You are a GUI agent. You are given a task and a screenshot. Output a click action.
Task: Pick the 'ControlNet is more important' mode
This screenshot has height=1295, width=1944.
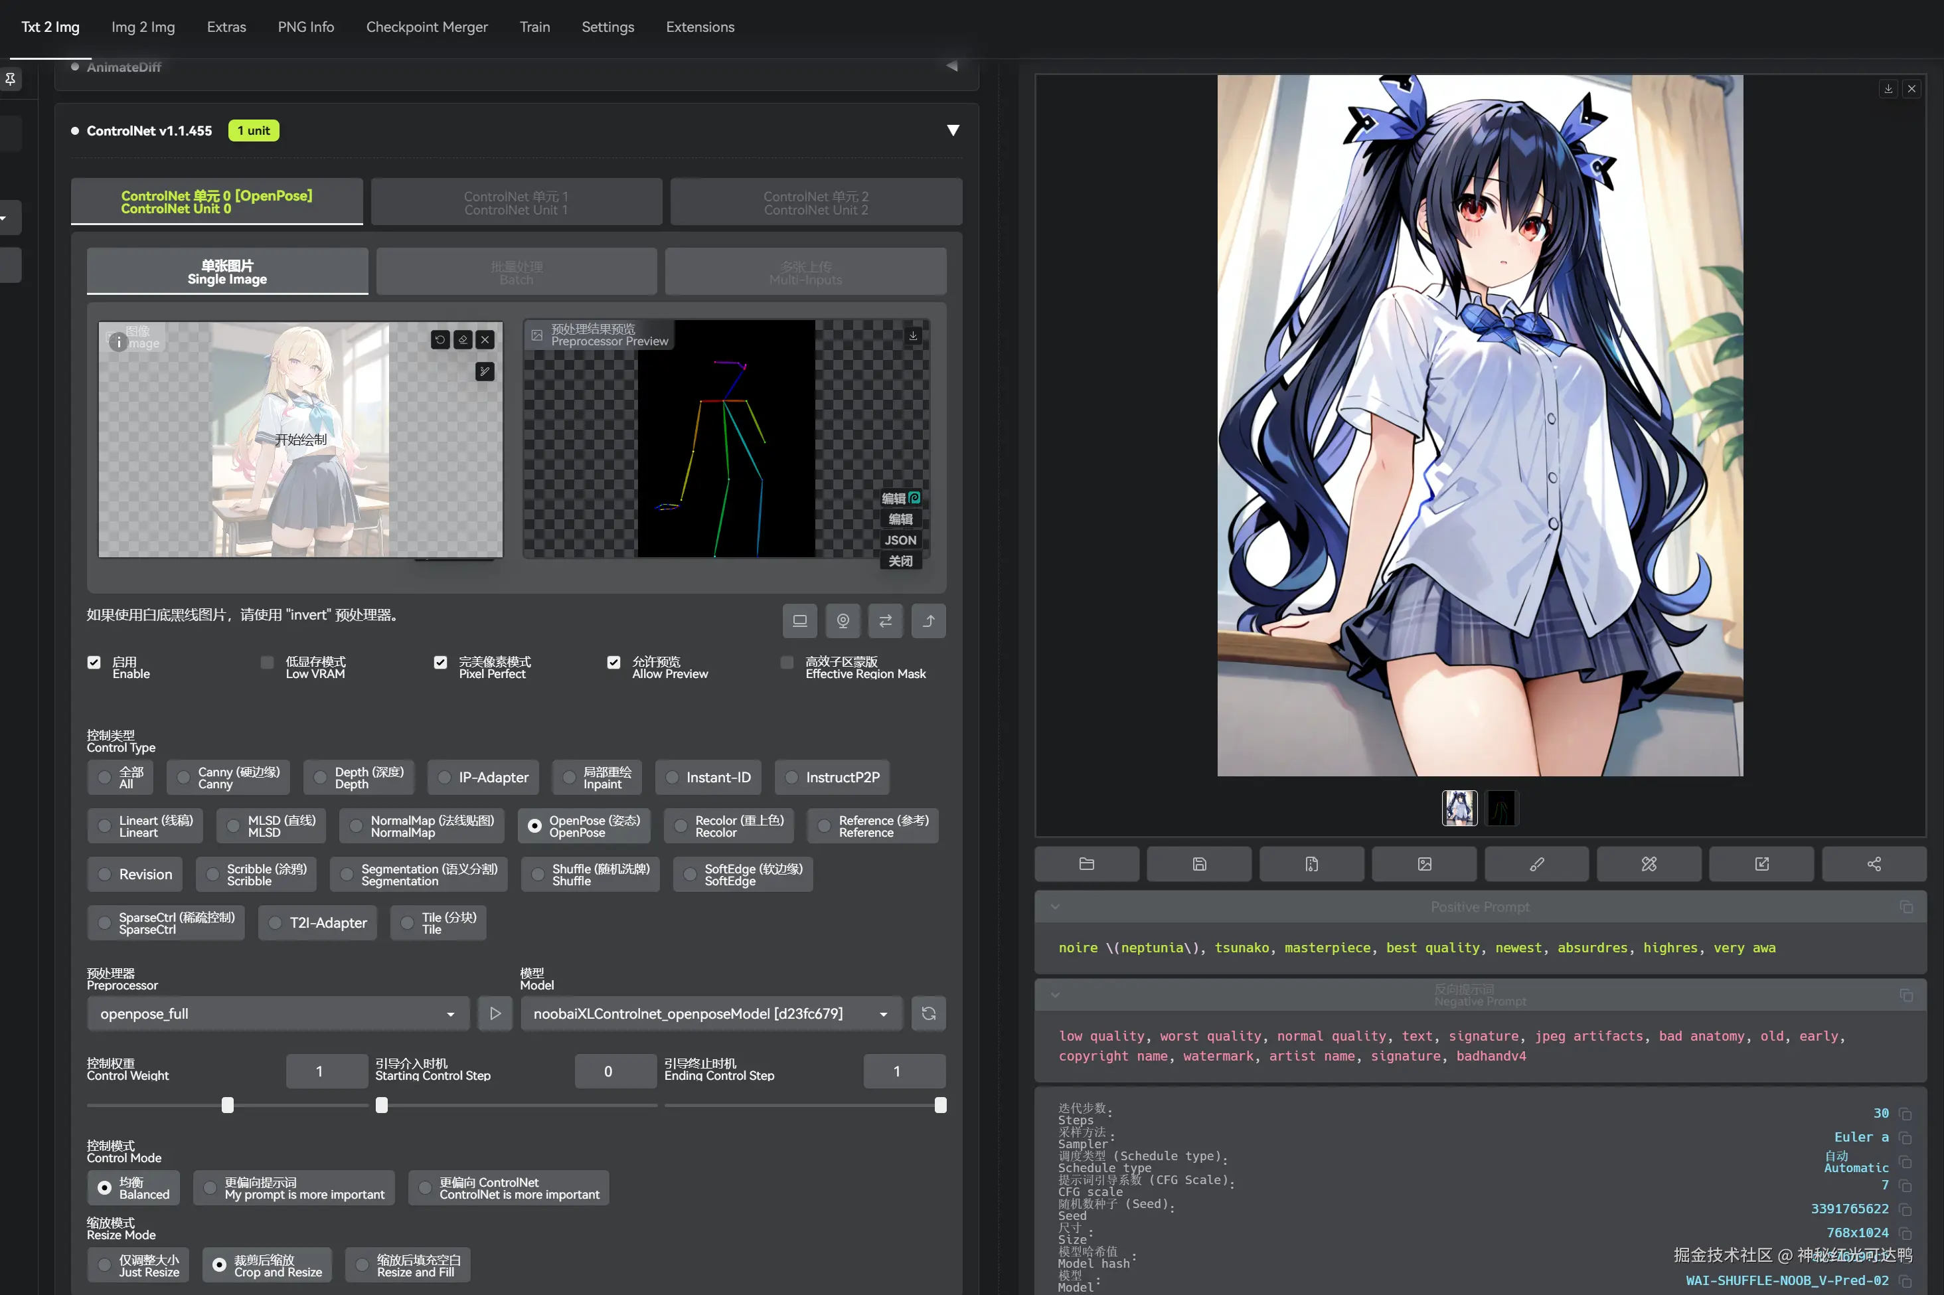tap(509, 1187)
